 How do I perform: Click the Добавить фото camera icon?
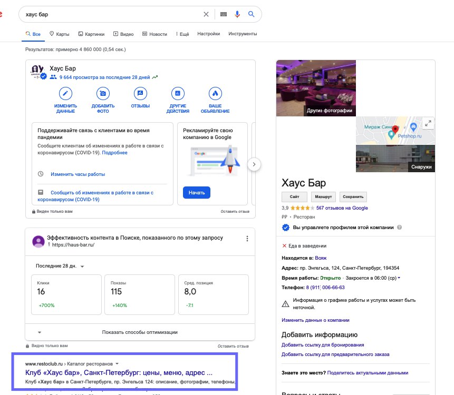[x=103, y=93]
